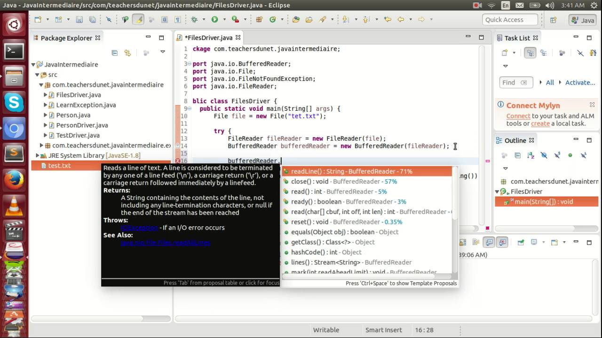Click the Last Edit Location icon
Image resolution: width=602 pixels, height=338 pixels.
(388, 20)
